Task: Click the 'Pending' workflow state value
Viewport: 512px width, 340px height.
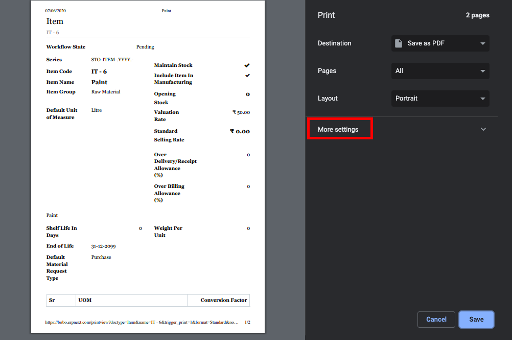Action: (145, 46)
